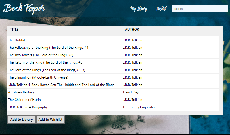Click the TITLE column header
This screenshot has height=135, width=230.
point(14,30)
